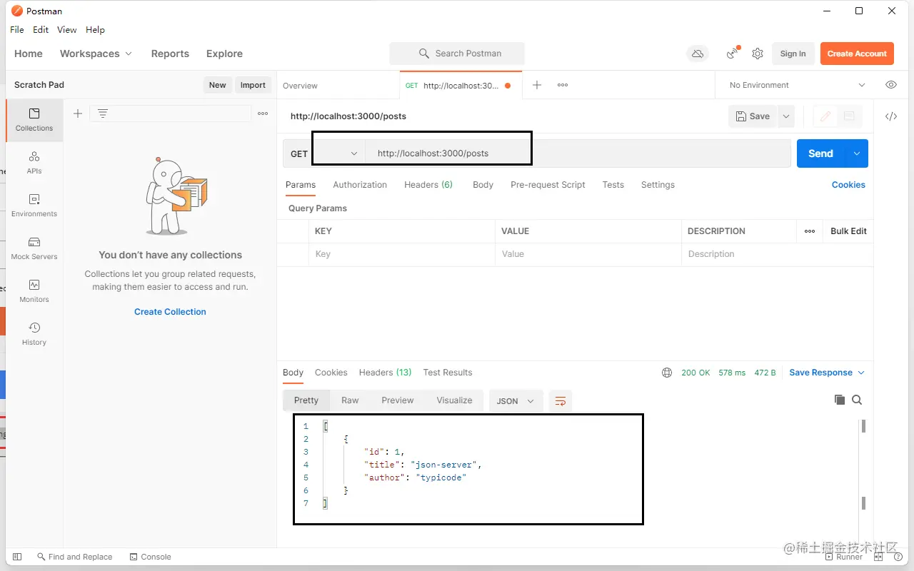This screenshot has height=571, width=914.
Task: Click the three-dot icon in the params table header
Action: [x=810, y=231]
